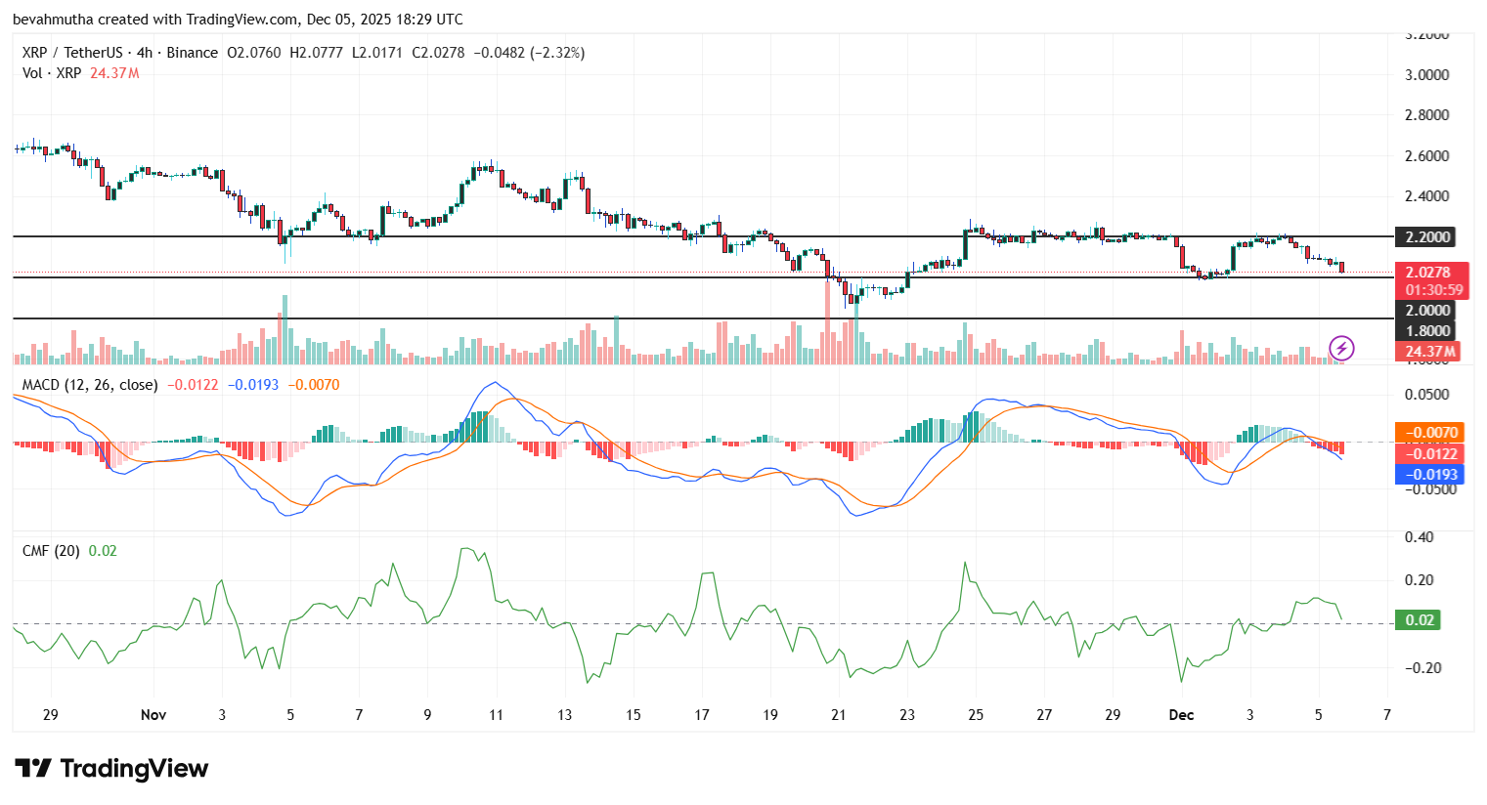Screen dimensions: 1487x805
Task: Click the Nov label on time axis
Action: pos(153,715)
